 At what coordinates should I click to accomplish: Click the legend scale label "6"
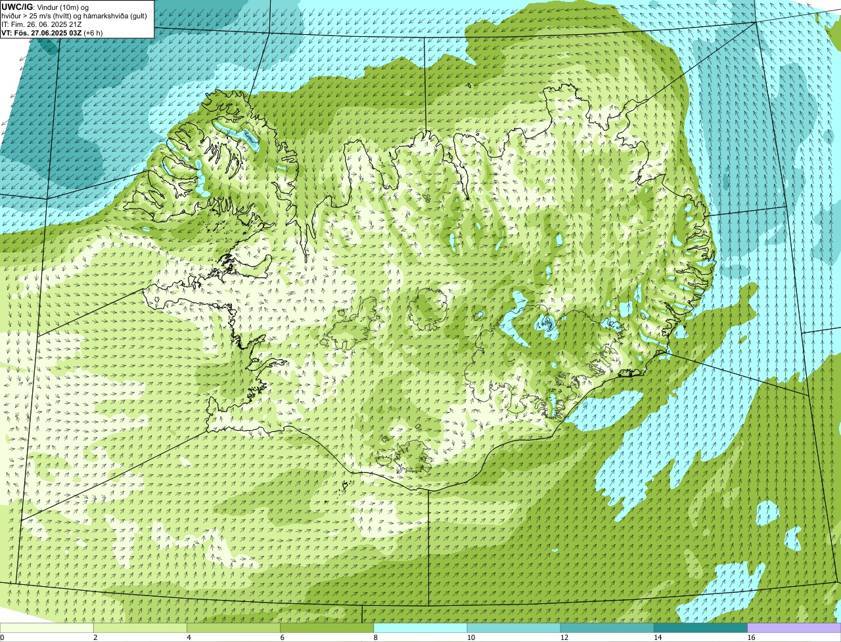coord(282,637)
